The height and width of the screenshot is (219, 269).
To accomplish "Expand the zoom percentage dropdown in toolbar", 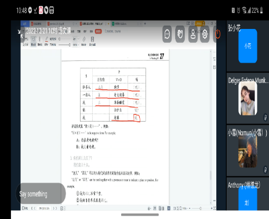I will coord(76,45).
